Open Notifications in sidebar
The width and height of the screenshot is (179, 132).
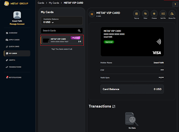click(17, 78)
